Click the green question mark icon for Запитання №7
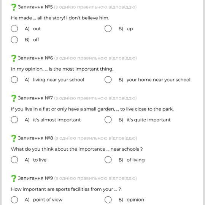 pyautogui.click(x=14, y=98)
